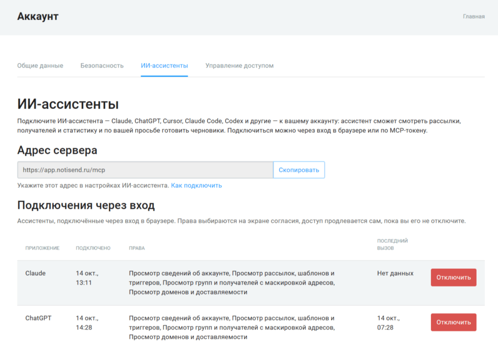
Task: Click the Аккаунт page title
Action: point(38,16)
